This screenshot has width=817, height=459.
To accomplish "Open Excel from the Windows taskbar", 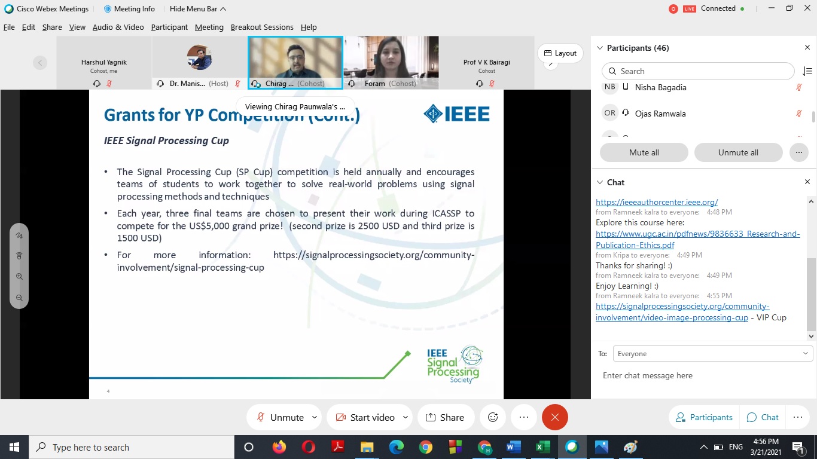I will click(542, 447).
